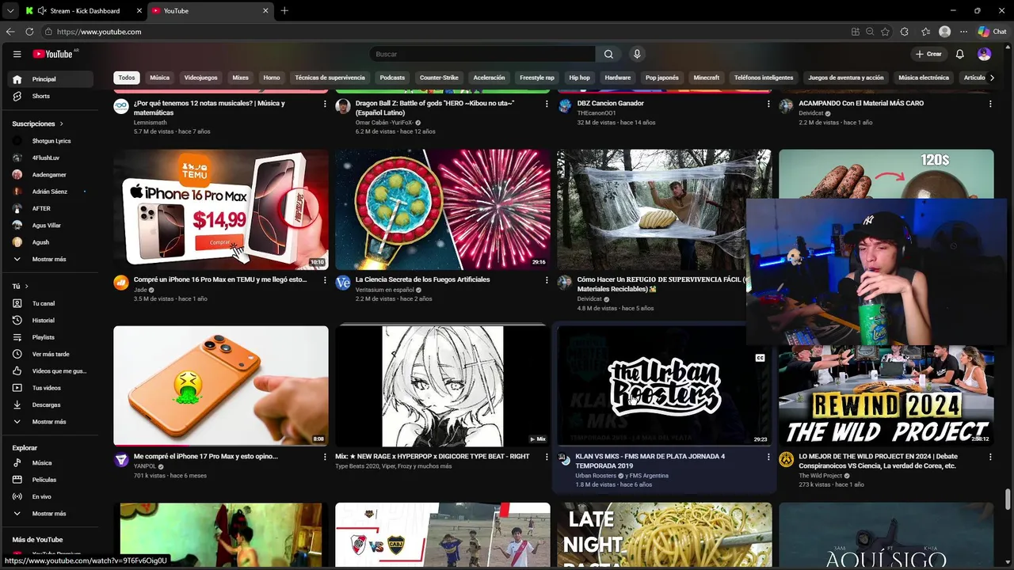Screen dimensions: 1014x570
Task: Expand Mostrar más under Suscripciones
Action: (x=51, y=259)
